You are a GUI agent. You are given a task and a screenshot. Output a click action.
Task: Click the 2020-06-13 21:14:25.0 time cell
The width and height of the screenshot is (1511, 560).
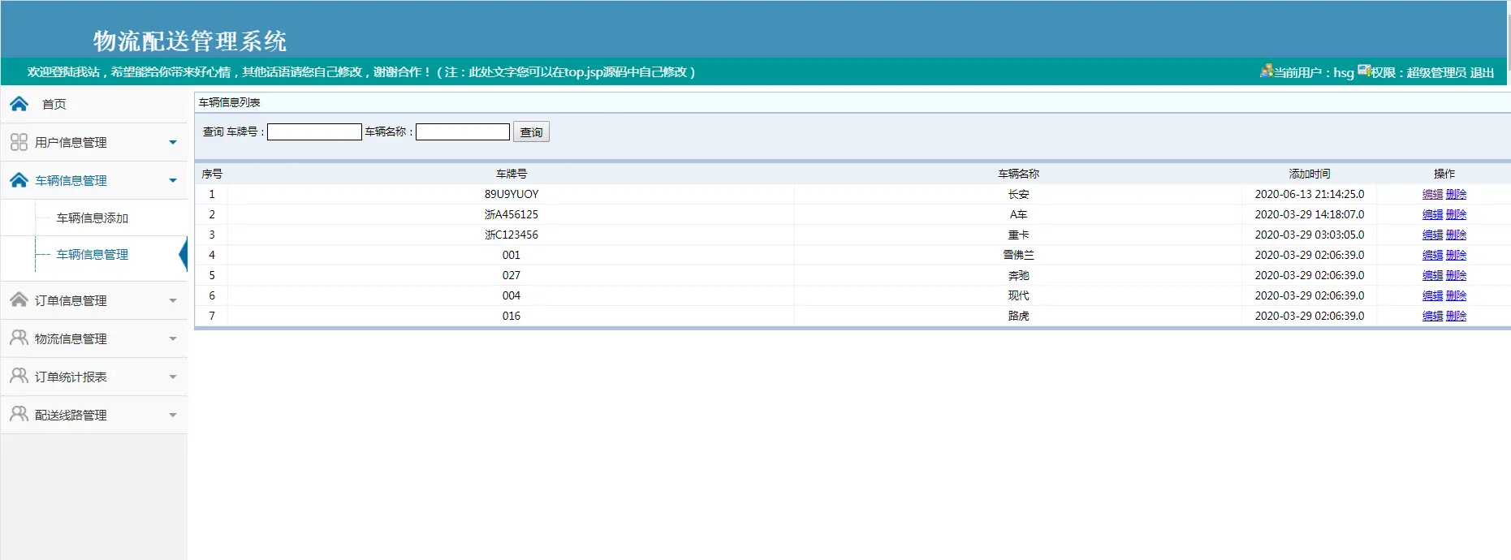click(x=1310, y=194)
